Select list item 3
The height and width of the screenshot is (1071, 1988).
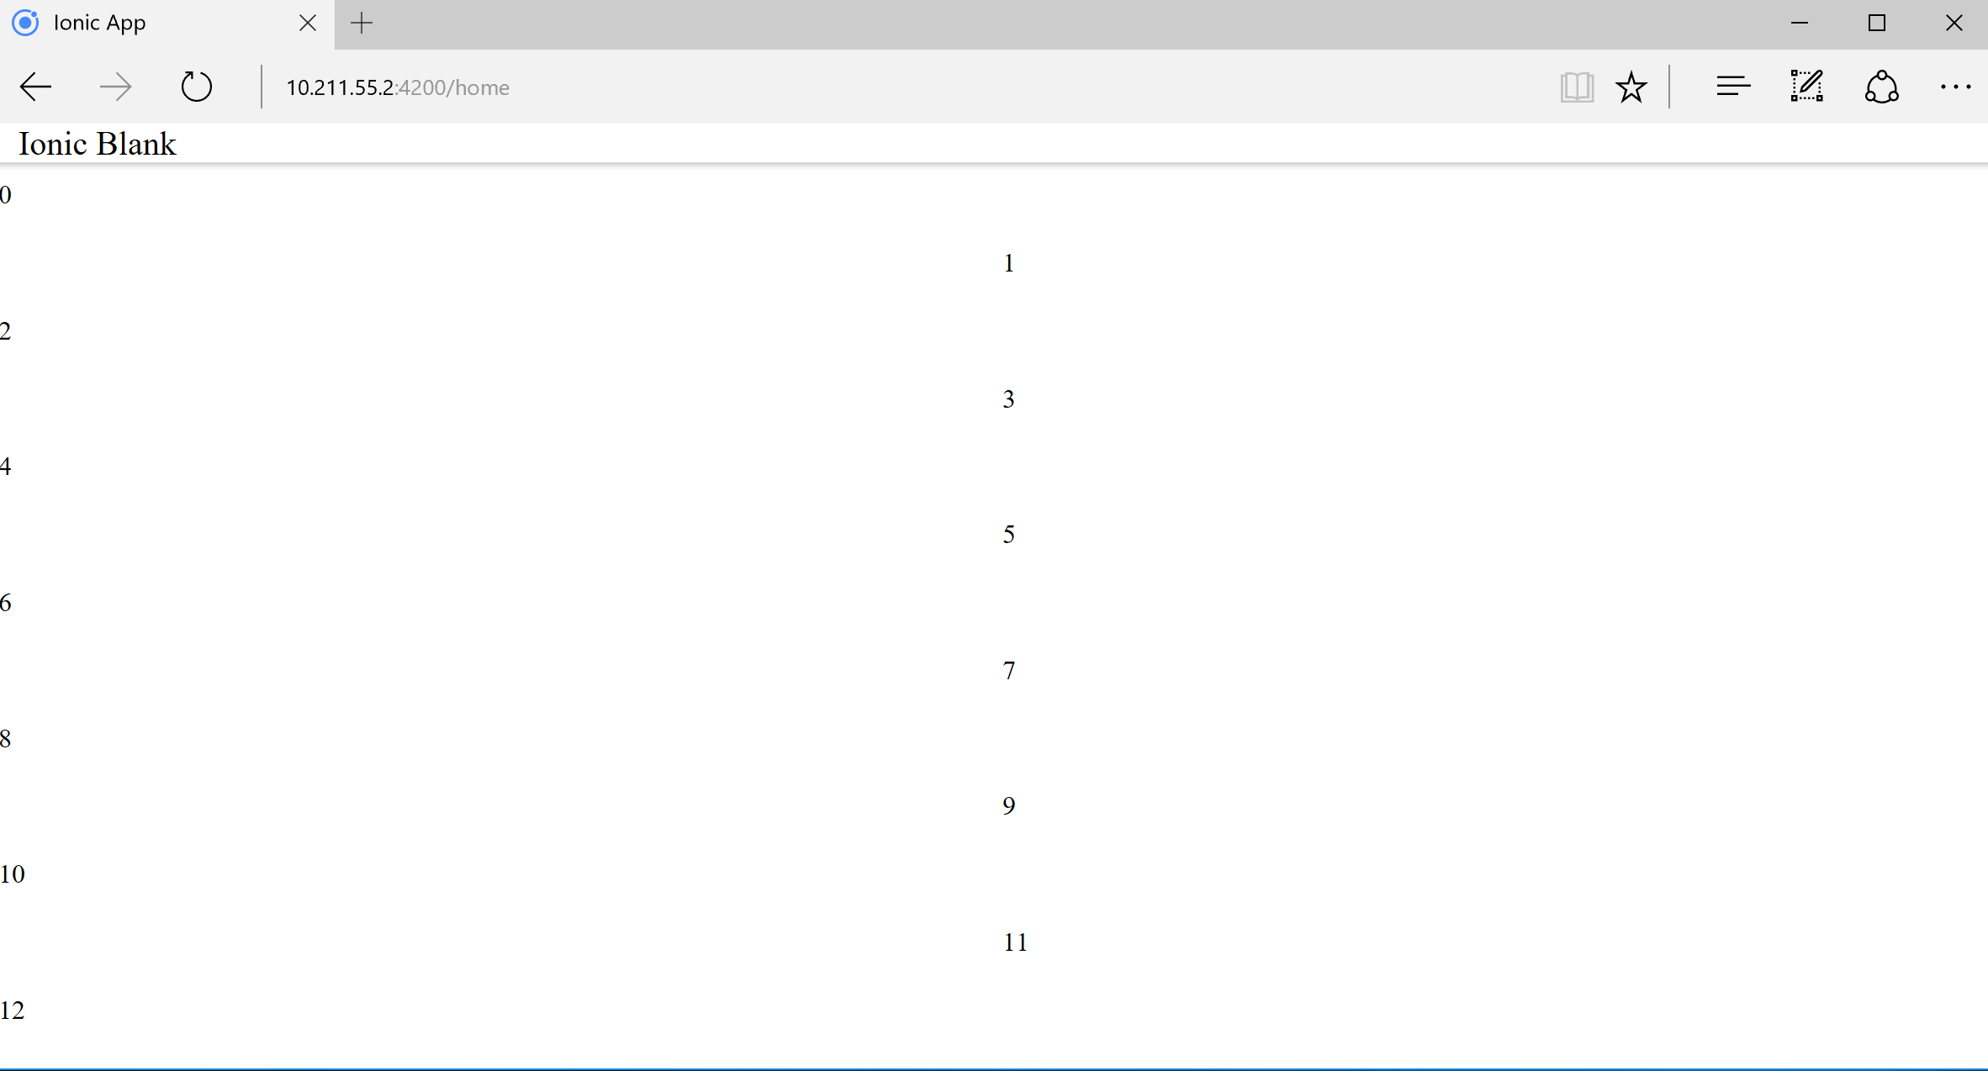coord(1007,398)
